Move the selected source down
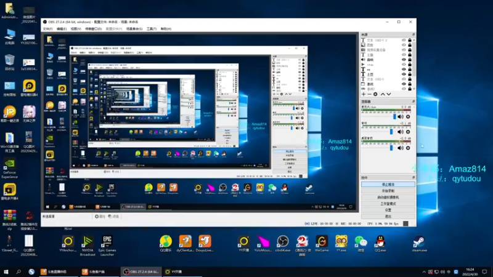Screen dimensions: 493x277 tap(389, 94)
